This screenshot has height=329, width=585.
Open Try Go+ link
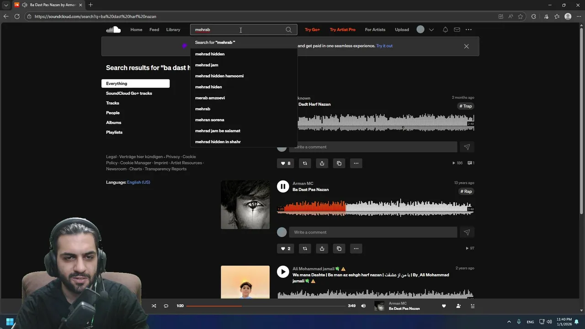(312, 30)
